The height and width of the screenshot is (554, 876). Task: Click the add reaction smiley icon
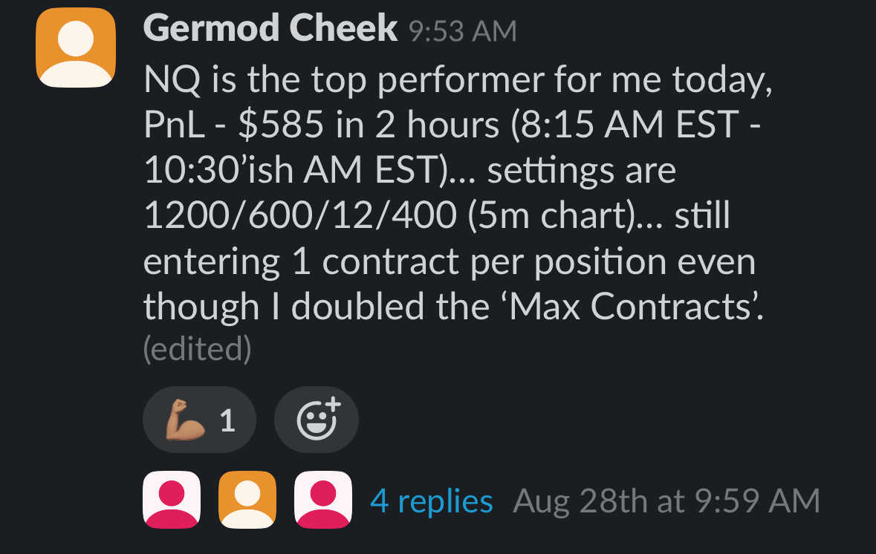[317, 420]
